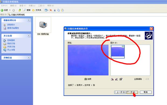Image resolution: width=167 pixels, height=105 pixels.
Task: Click the 控制面板 icon in sidebar
Action: [x=5, y=41]
